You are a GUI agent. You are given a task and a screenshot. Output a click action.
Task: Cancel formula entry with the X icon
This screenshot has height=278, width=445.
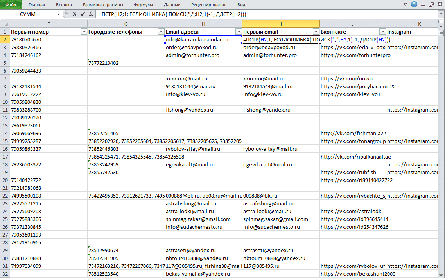pos(74,14)
